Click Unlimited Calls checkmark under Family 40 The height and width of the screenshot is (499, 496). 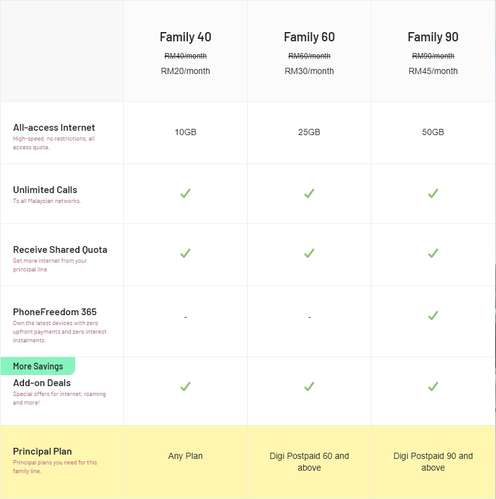(185, 193)
